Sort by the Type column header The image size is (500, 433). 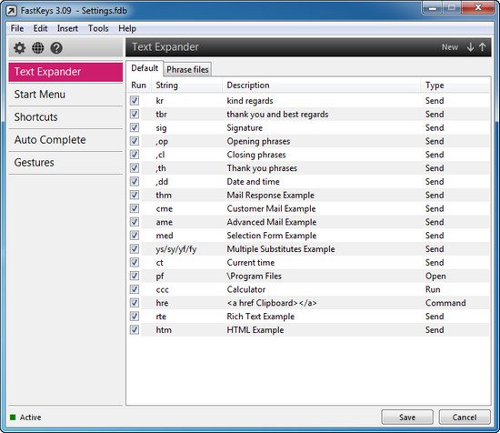455,86
